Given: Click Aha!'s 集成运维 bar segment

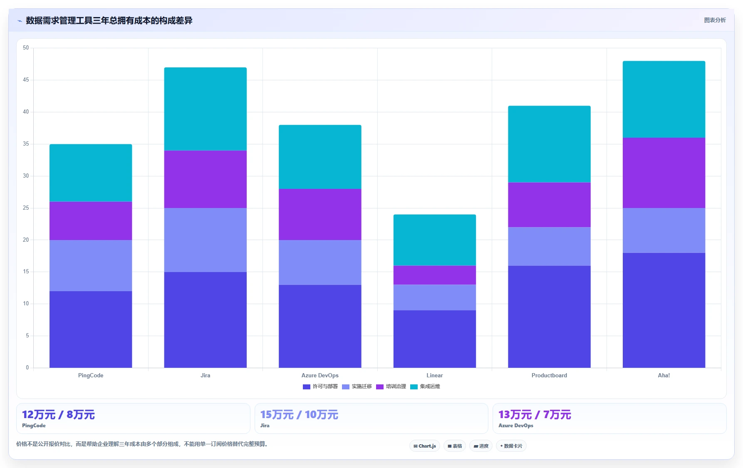Looking at the screenshot, I should tap(664, 99).
